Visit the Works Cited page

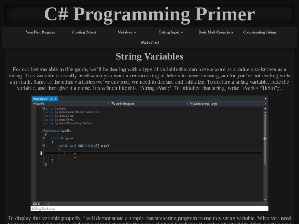150,43
